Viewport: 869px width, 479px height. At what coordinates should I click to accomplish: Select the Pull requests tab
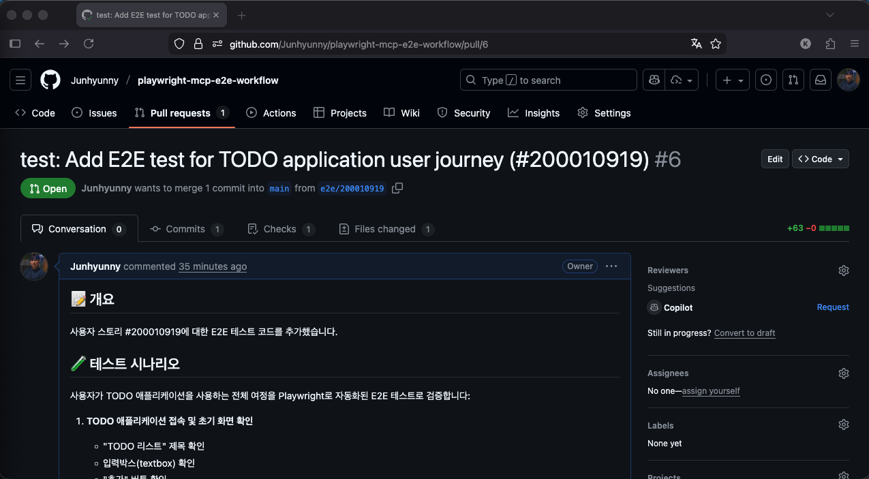point(182,113)
